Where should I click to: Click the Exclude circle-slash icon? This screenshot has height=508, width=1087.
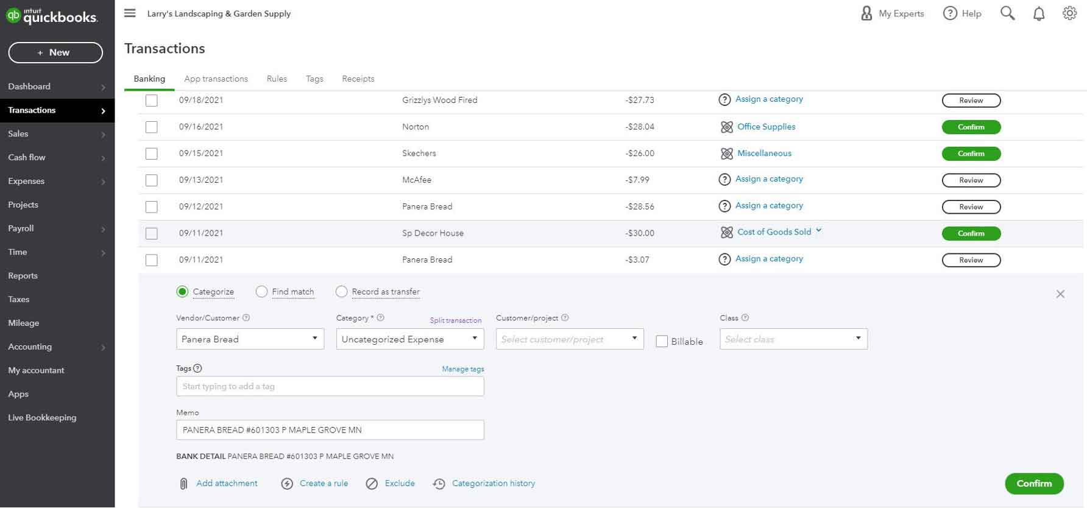(372, 484)
